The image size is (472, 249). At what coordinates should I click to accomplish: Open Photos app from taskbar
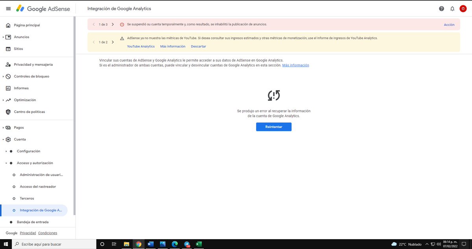[x=162, y=244]
